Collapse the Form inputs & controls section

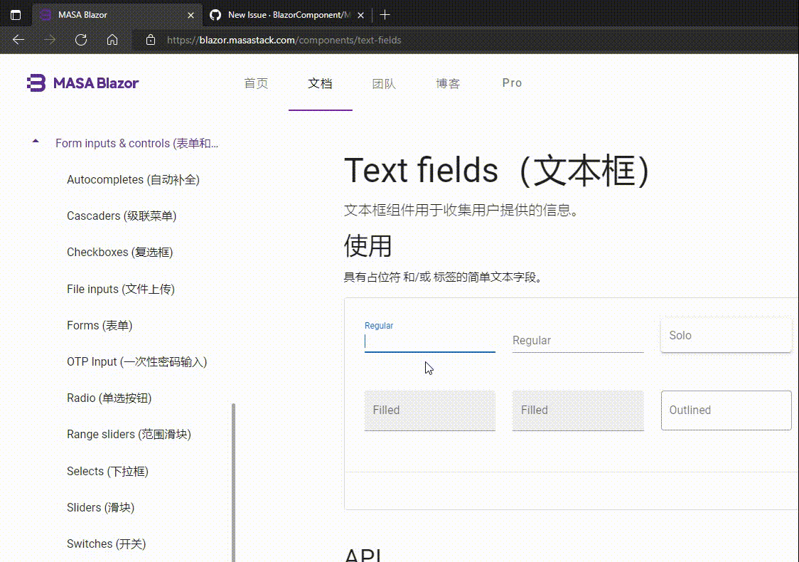36,140
